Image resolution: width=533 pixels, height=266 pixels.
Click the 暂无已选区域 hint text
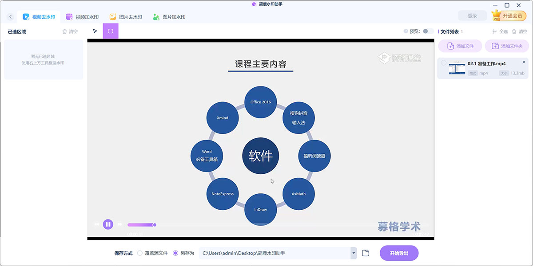[x=43, y=56]
